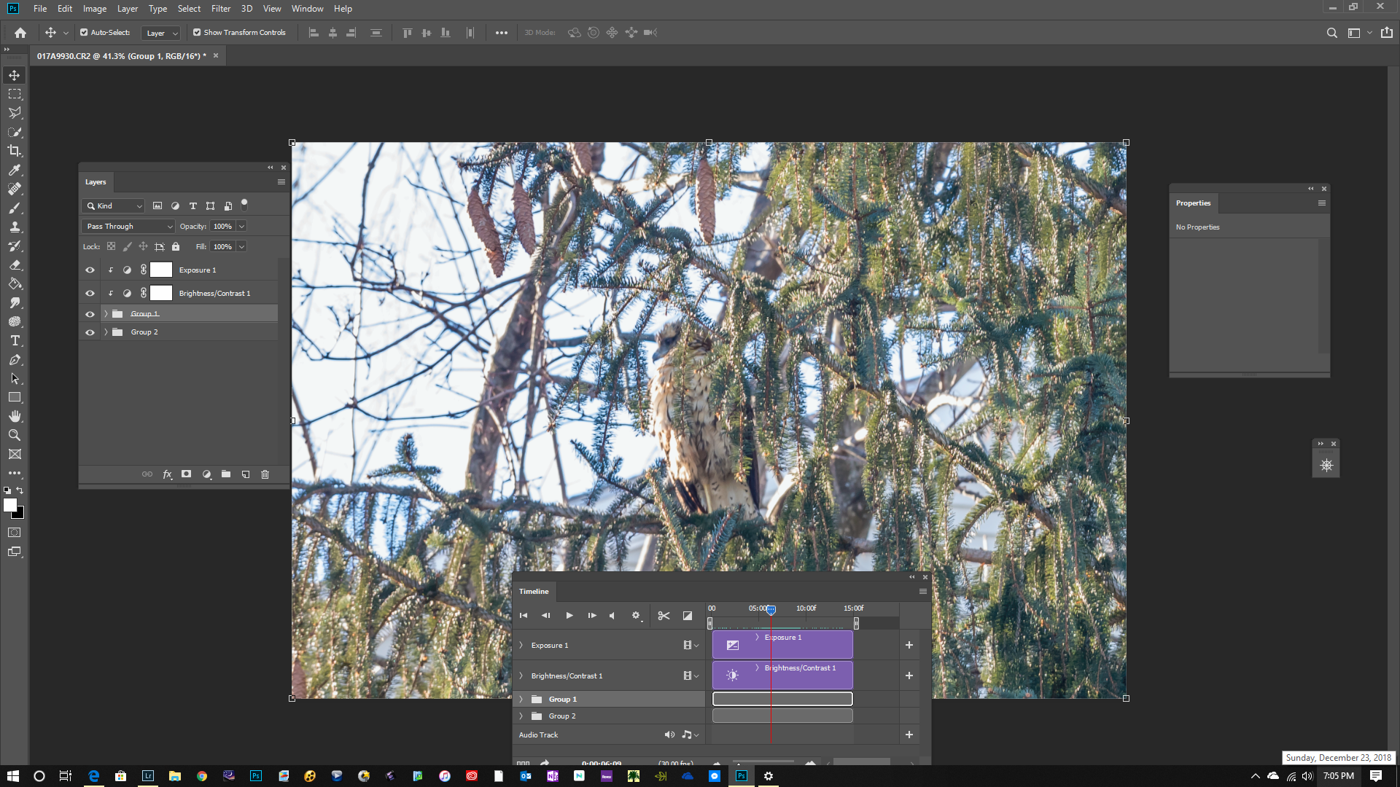Expand Brightness/Contrast 1 track in Timeline
The image size is (1400, 787).
pos(521,676)
